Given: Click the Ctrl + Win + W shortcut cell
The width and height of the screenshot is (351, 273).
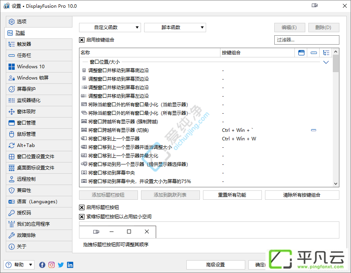Looking at the screenshot, I should coord(239,139).
